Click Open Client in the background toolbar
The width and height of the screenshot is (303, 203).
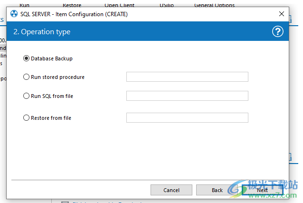(x=119, y=5)
